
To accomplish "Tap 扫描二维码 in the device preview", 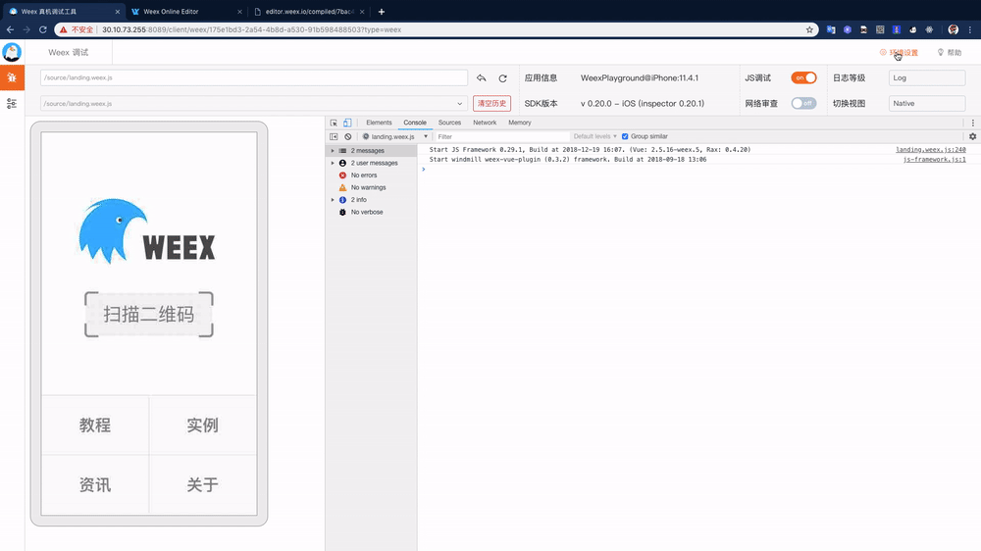I will click(149, 314).
